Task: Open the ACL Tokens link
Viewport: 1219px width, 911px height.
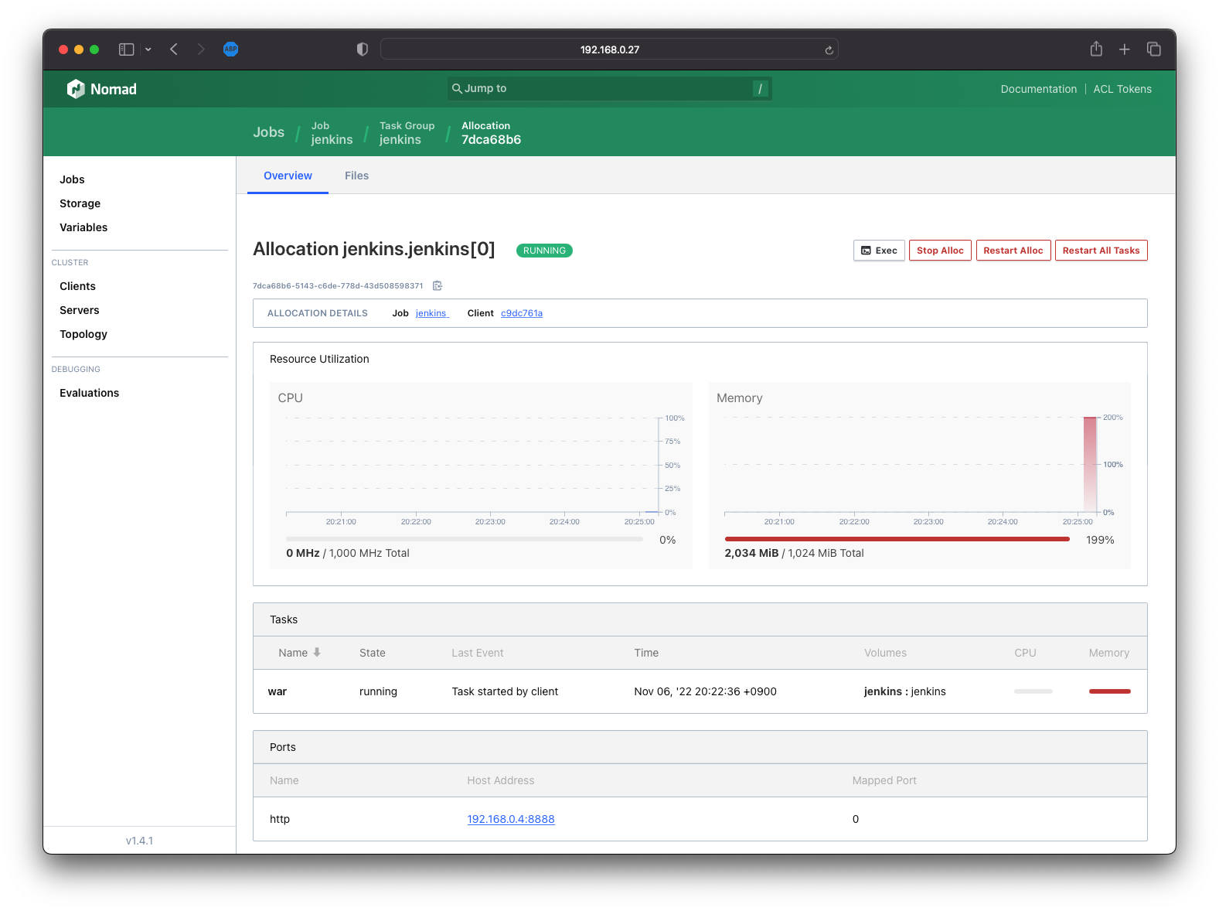Action: pos(1122,89)
